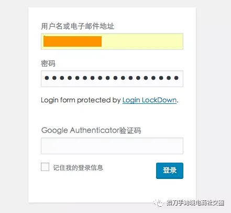Click the empty yellow area of username field
The image size is (231, 213).
[142, 41]
